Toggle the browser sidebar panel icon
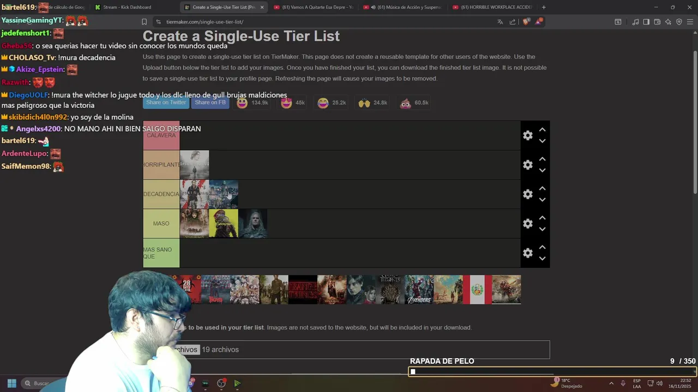The width and height of the screenshot is (698, 392). click(x=646, y=22)
